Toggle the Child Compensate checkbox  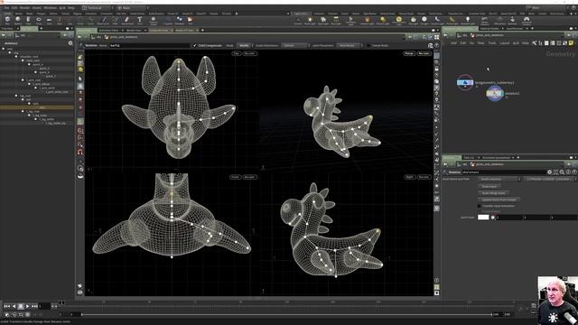[195, 45]
